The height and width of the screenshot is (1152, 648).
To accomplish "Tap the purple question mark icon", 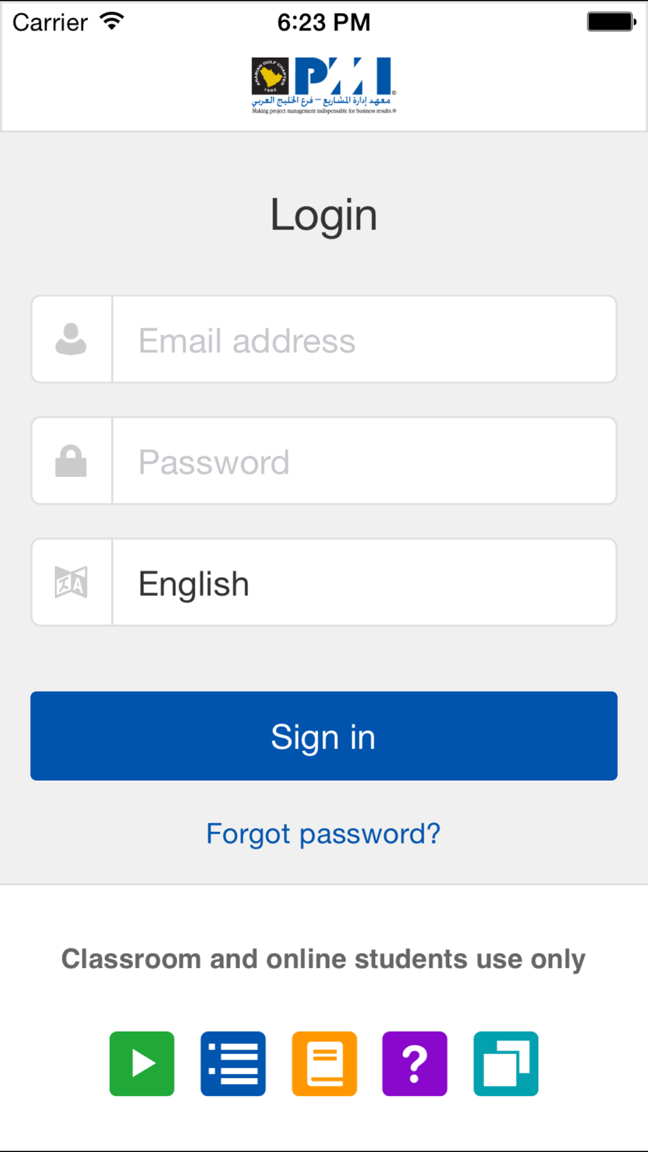I will point(415,1063).
